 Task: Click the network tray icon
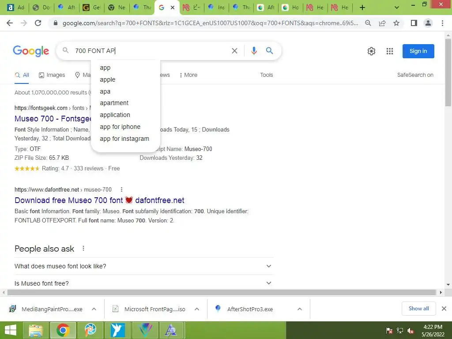[x=400, y=330]
